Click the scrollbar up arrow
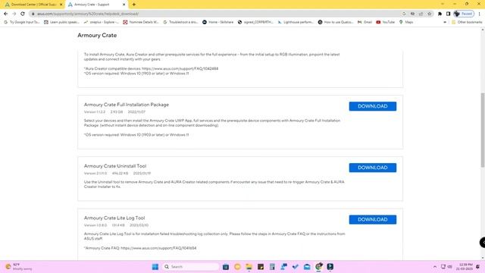The height and width of the screenshot is (273, 485). pyautogui.click(x=483, y=30)
